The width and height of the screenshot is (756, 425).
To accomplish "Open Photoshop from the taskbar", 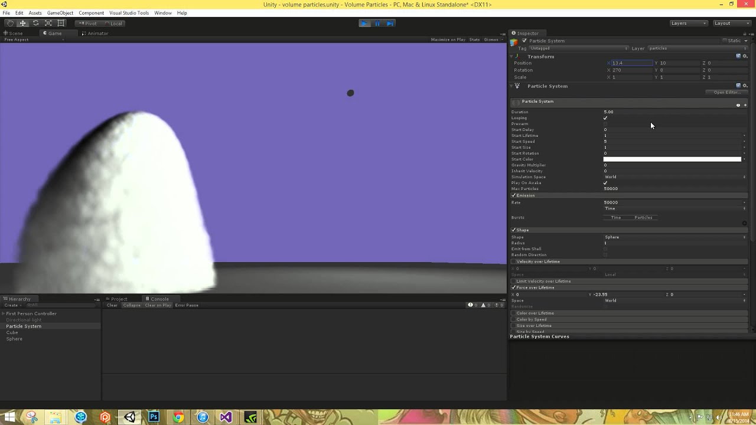I will click(154, 417).
